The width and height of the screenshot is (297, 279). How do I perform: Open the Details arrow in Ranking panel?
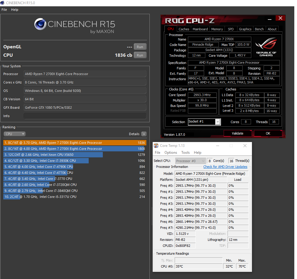(144, 134)
